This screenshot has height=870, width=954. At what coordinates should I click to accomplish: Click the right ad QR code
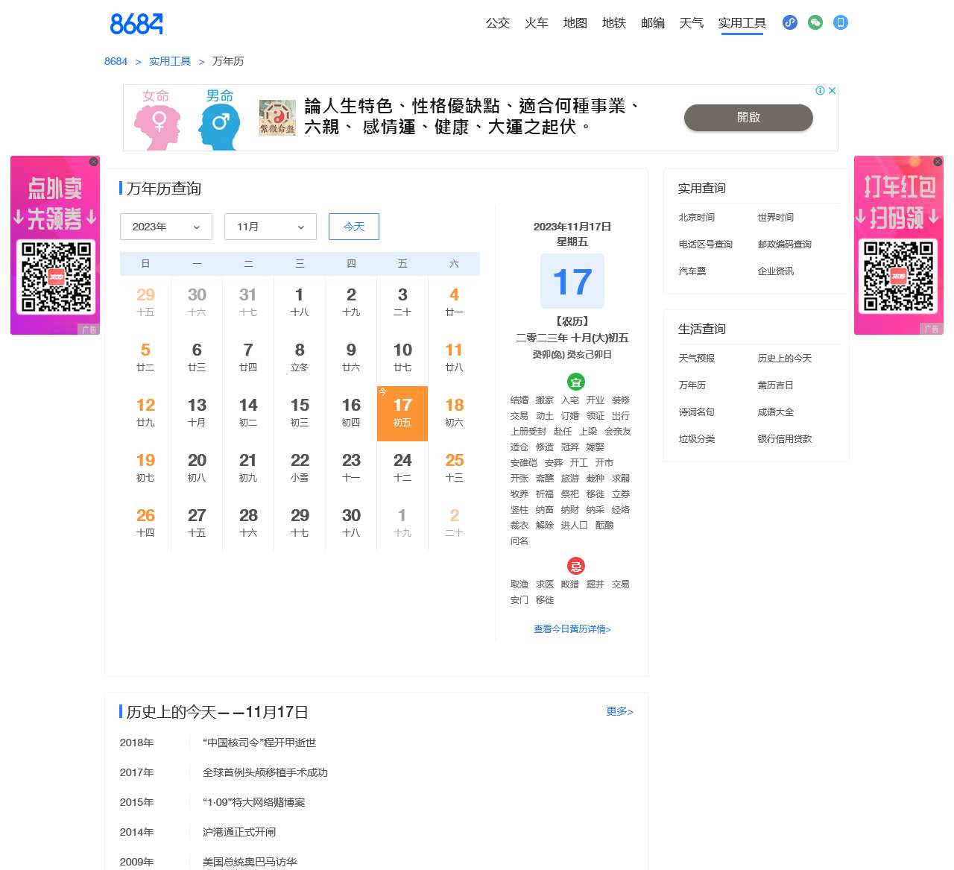[x=899, y=277]
